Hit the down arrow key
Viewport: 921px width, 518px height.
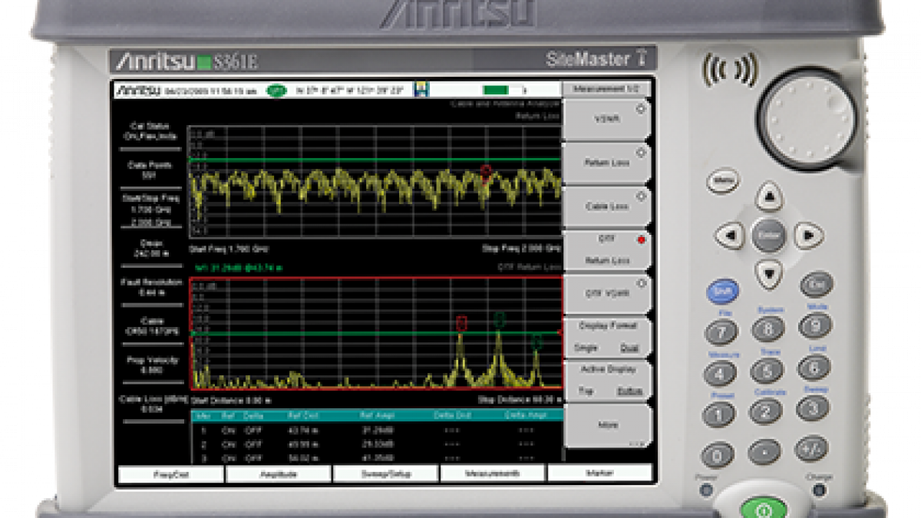pos(769,272)
